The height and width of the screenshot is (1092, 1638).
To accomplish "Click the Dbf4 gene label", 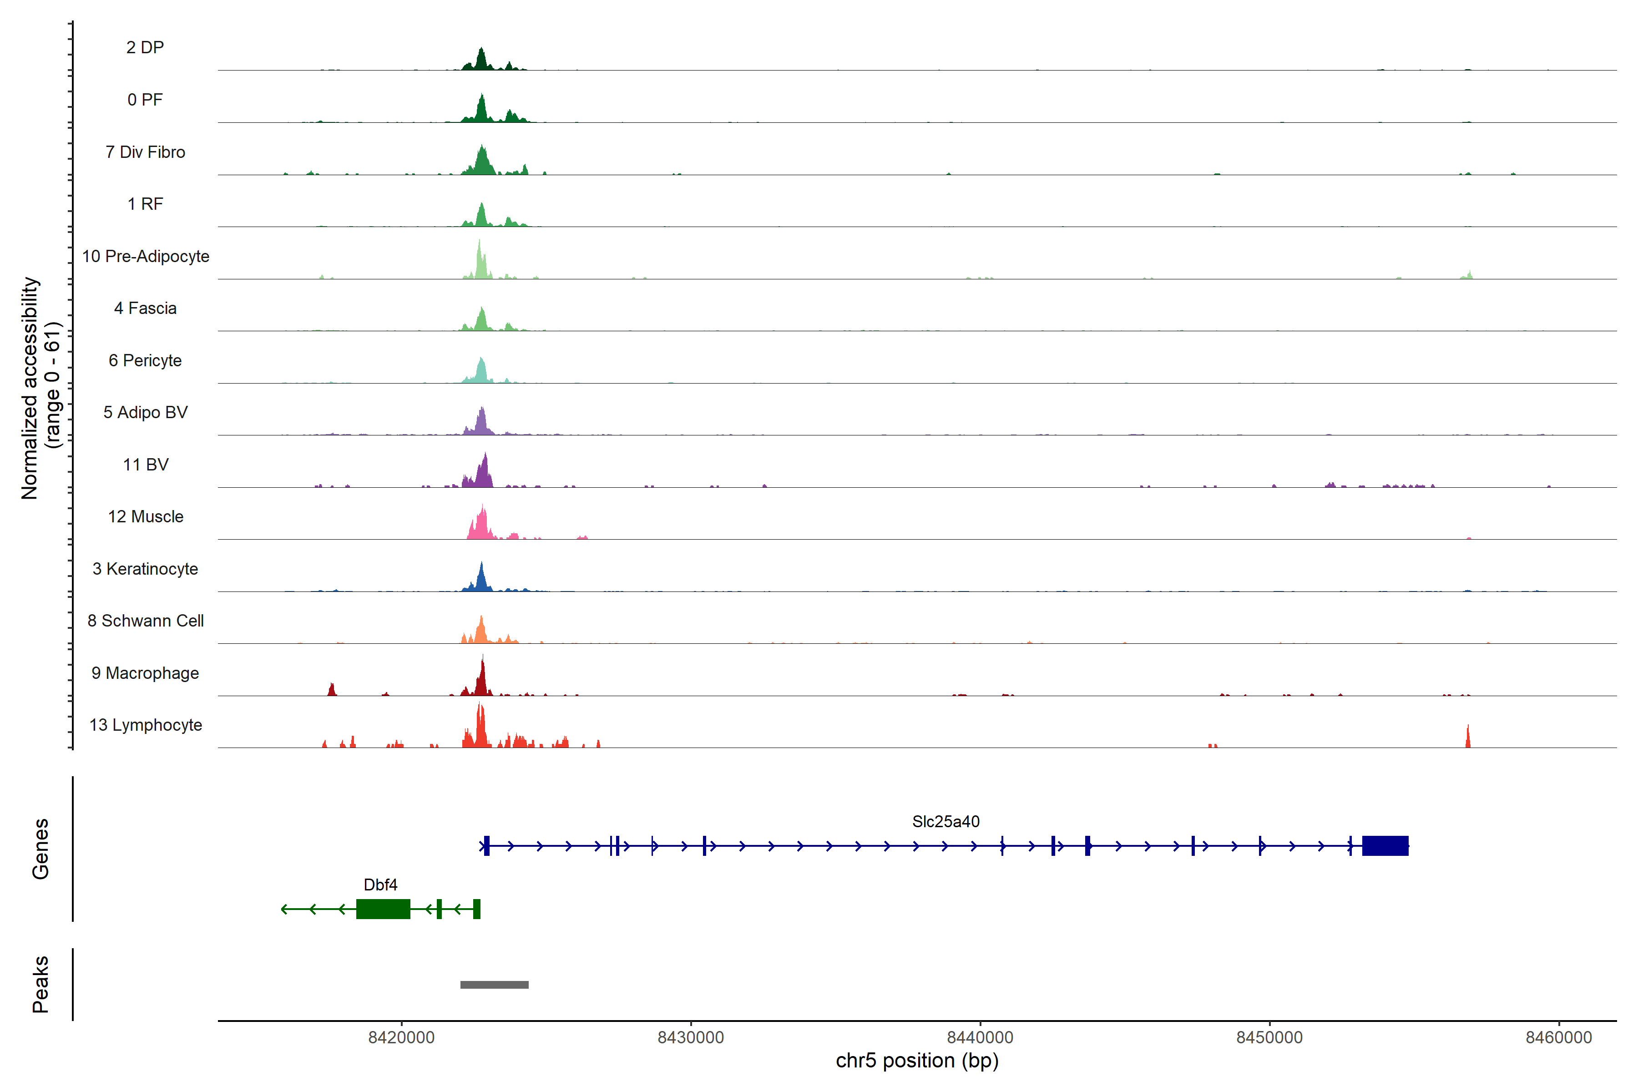I will click(380, 885).
